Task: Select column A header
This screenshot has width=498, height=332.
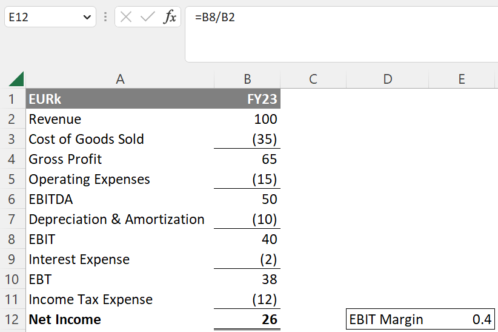Action: (x=119, y=79)
